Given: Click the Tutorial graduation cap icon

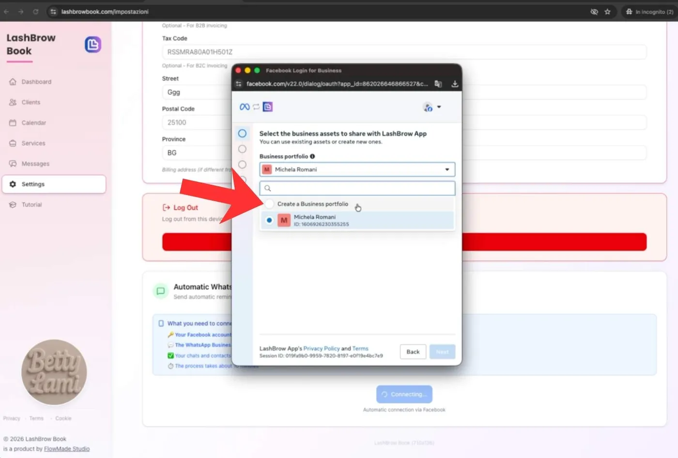Looking at the screenshot, I should tap(13, 205).
